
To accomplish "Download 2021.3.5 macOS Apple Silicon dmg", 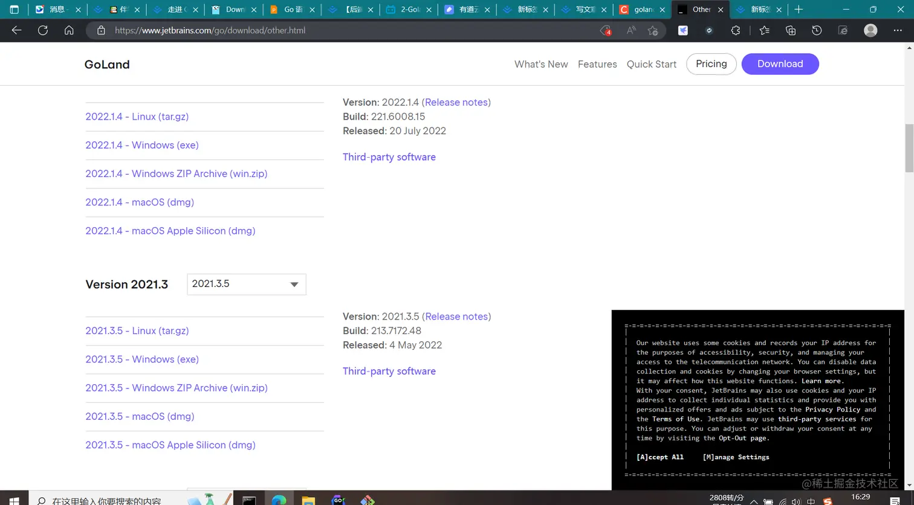I will click(x=170, y=445).
